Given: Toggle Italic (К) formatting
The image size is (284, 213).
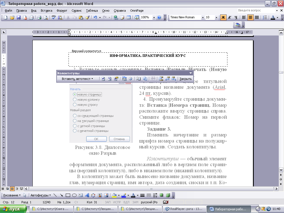Looking at the screenshot, I should pyautogui.click(x=230, y=17).
